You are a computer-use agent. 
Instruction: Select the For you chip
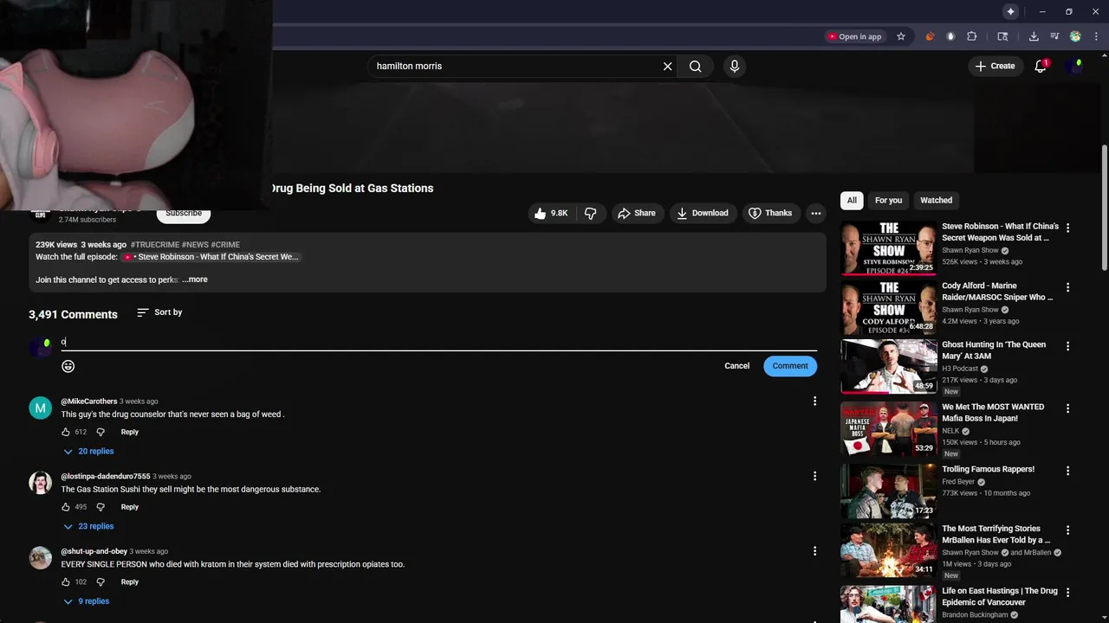(888, 200)
